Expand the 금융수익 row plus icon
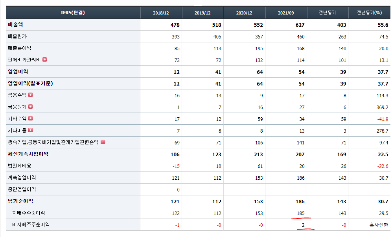The width and height of the screenshot is (392, 237). tap(31, 95)
